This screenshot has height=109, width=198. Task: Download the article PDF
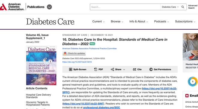tap(99, 69)
